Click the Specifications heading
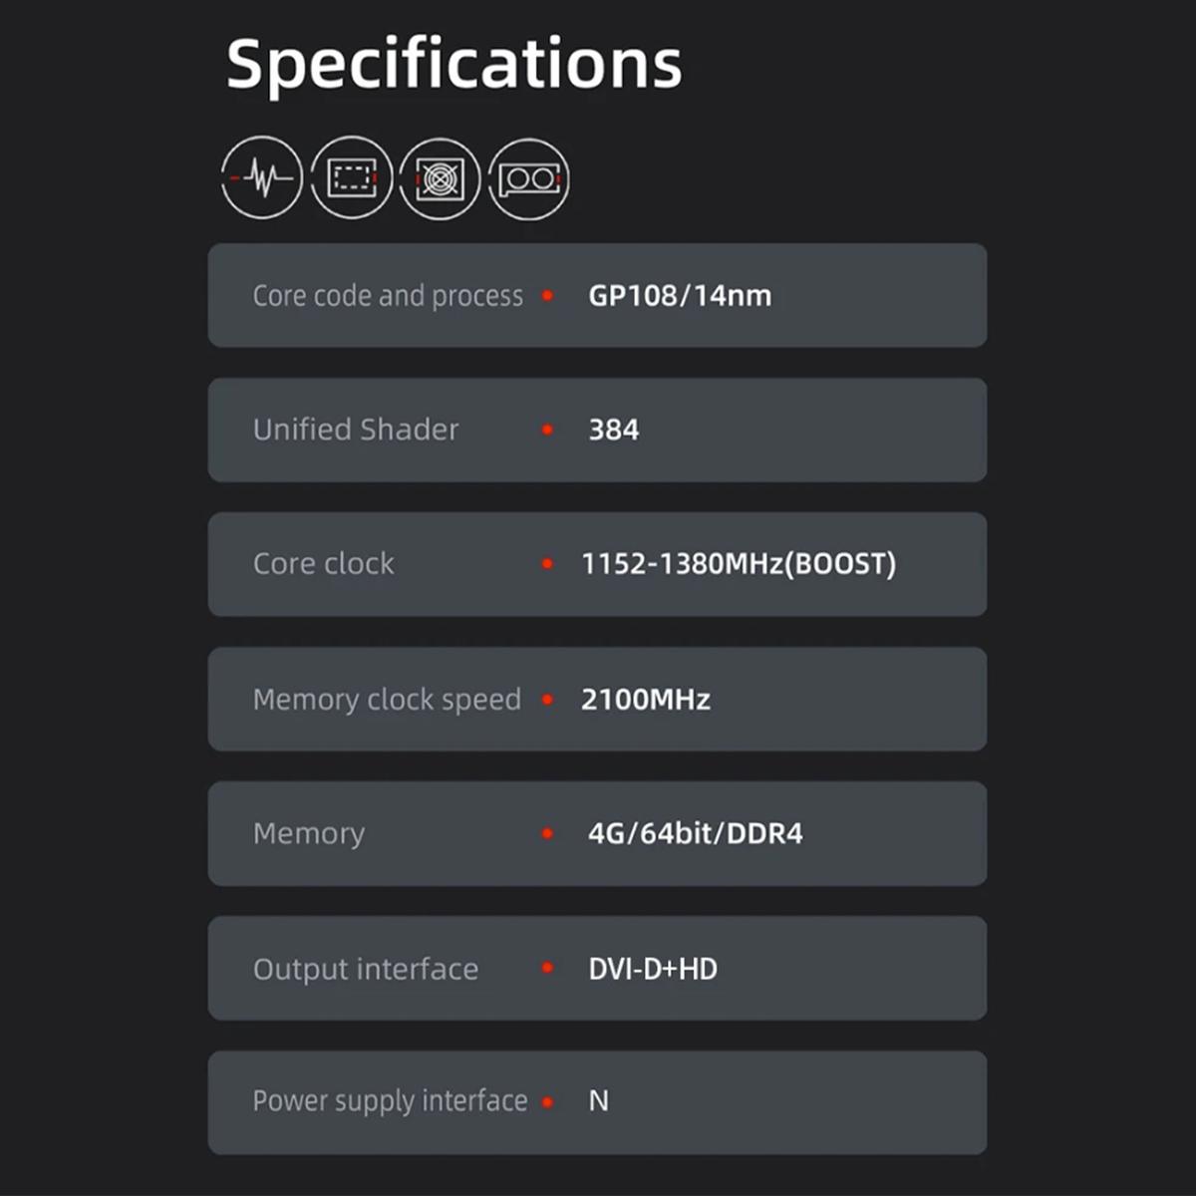1196x1196 pixels. [x=454, y=66]
